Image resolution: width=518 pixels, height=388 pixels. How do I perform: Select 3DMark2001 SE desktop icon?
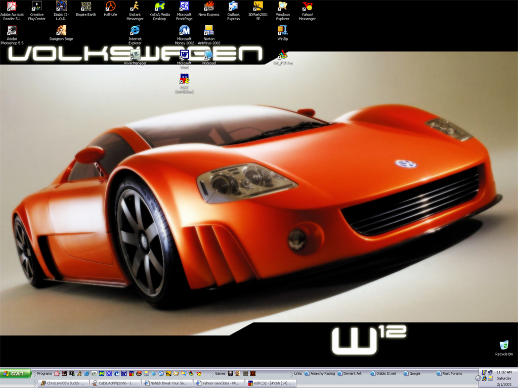click(258, 11)
